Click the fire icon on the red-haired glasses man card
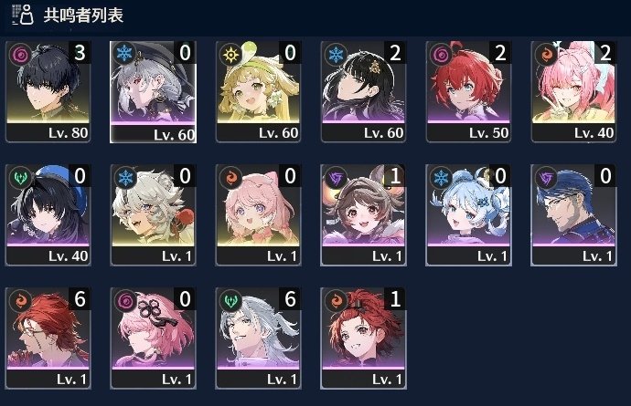Screen dimensions: 631x406 [20, 300]
